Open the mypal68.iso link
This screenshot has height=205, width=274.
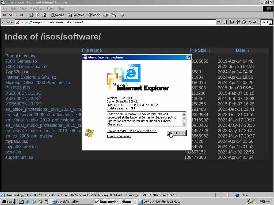17,141
